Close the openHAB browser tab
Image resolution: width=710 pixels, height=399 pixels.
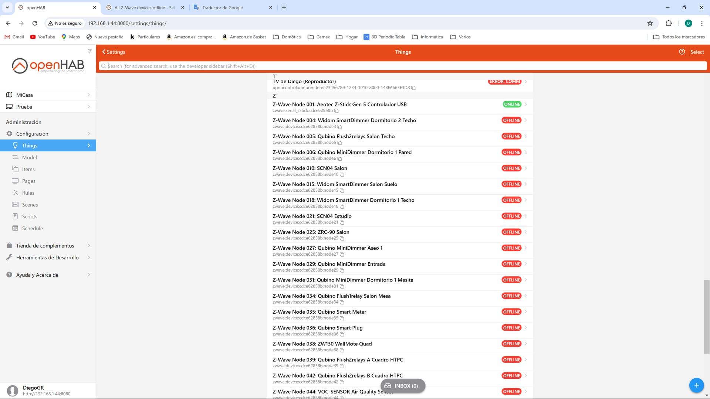click(x=95, y=7)
